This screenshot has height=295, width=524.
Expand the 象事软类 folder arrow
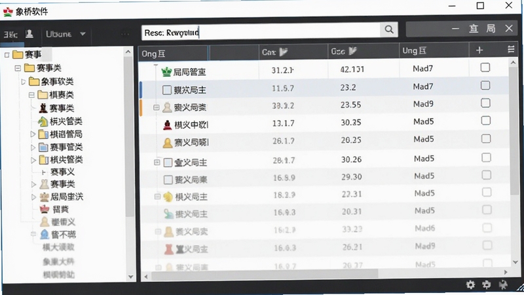click(23, 81)
